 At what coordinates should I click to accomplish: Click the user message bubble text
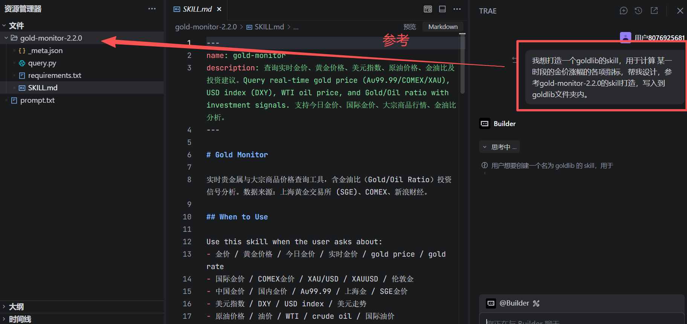(x=602, y=78)
